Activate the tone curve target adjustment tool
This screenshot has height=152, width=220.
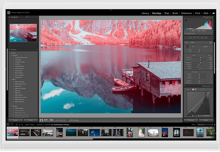(185, 89)
